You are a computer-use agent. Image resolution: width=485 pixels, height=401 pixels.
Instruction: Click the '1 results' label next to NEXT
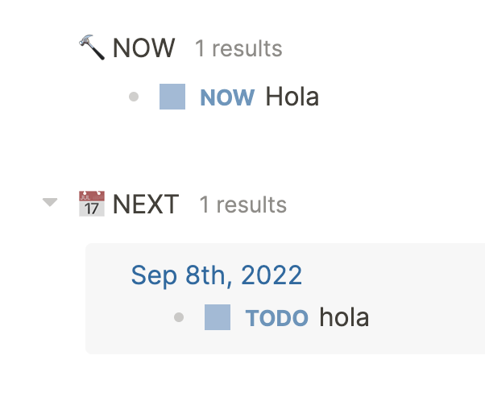point(242,205)
